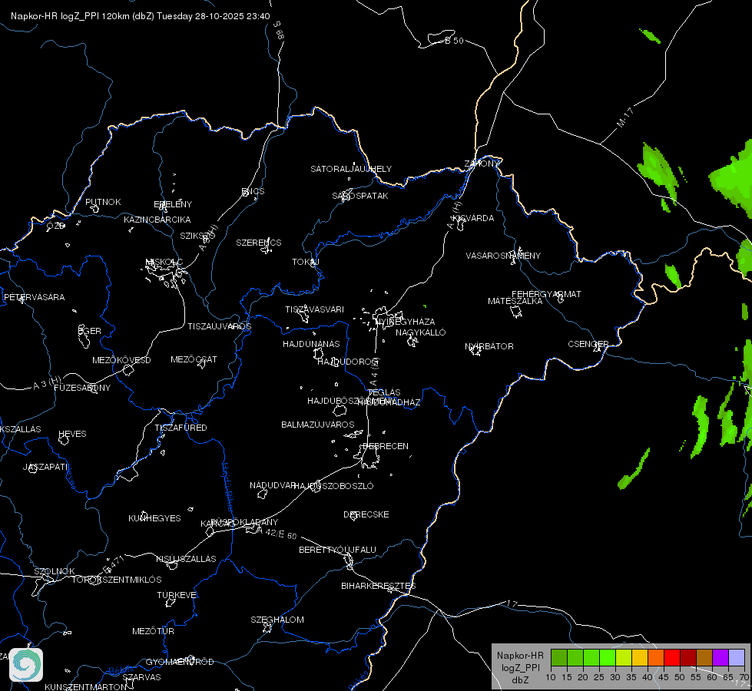Click the PÉTERVÁSÁRA city label
752x691 pixels.
[34, 297]
